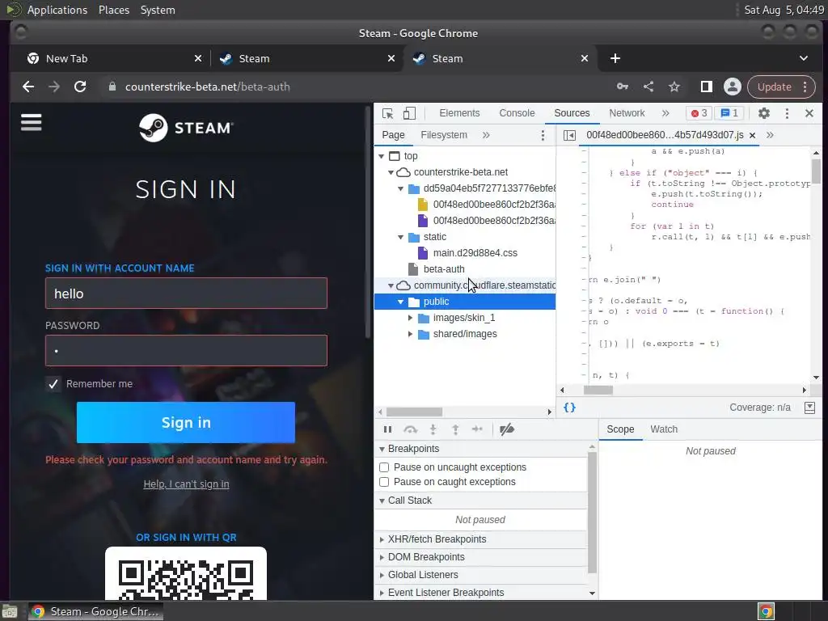The image size is (828, 621).
Task: Click the blue Sign in button
Action: tap(186, 422)
